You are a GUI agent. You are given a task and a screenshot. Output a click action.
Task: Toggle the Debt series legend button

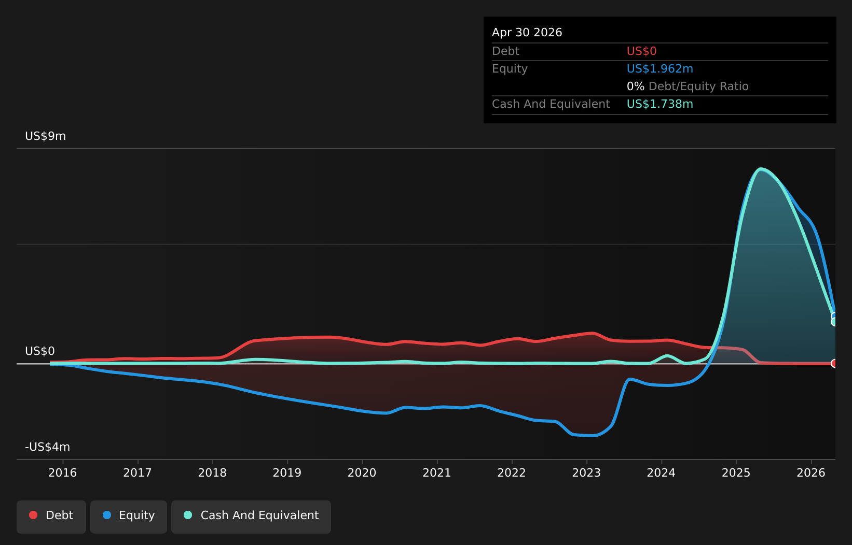click(51, 517)
